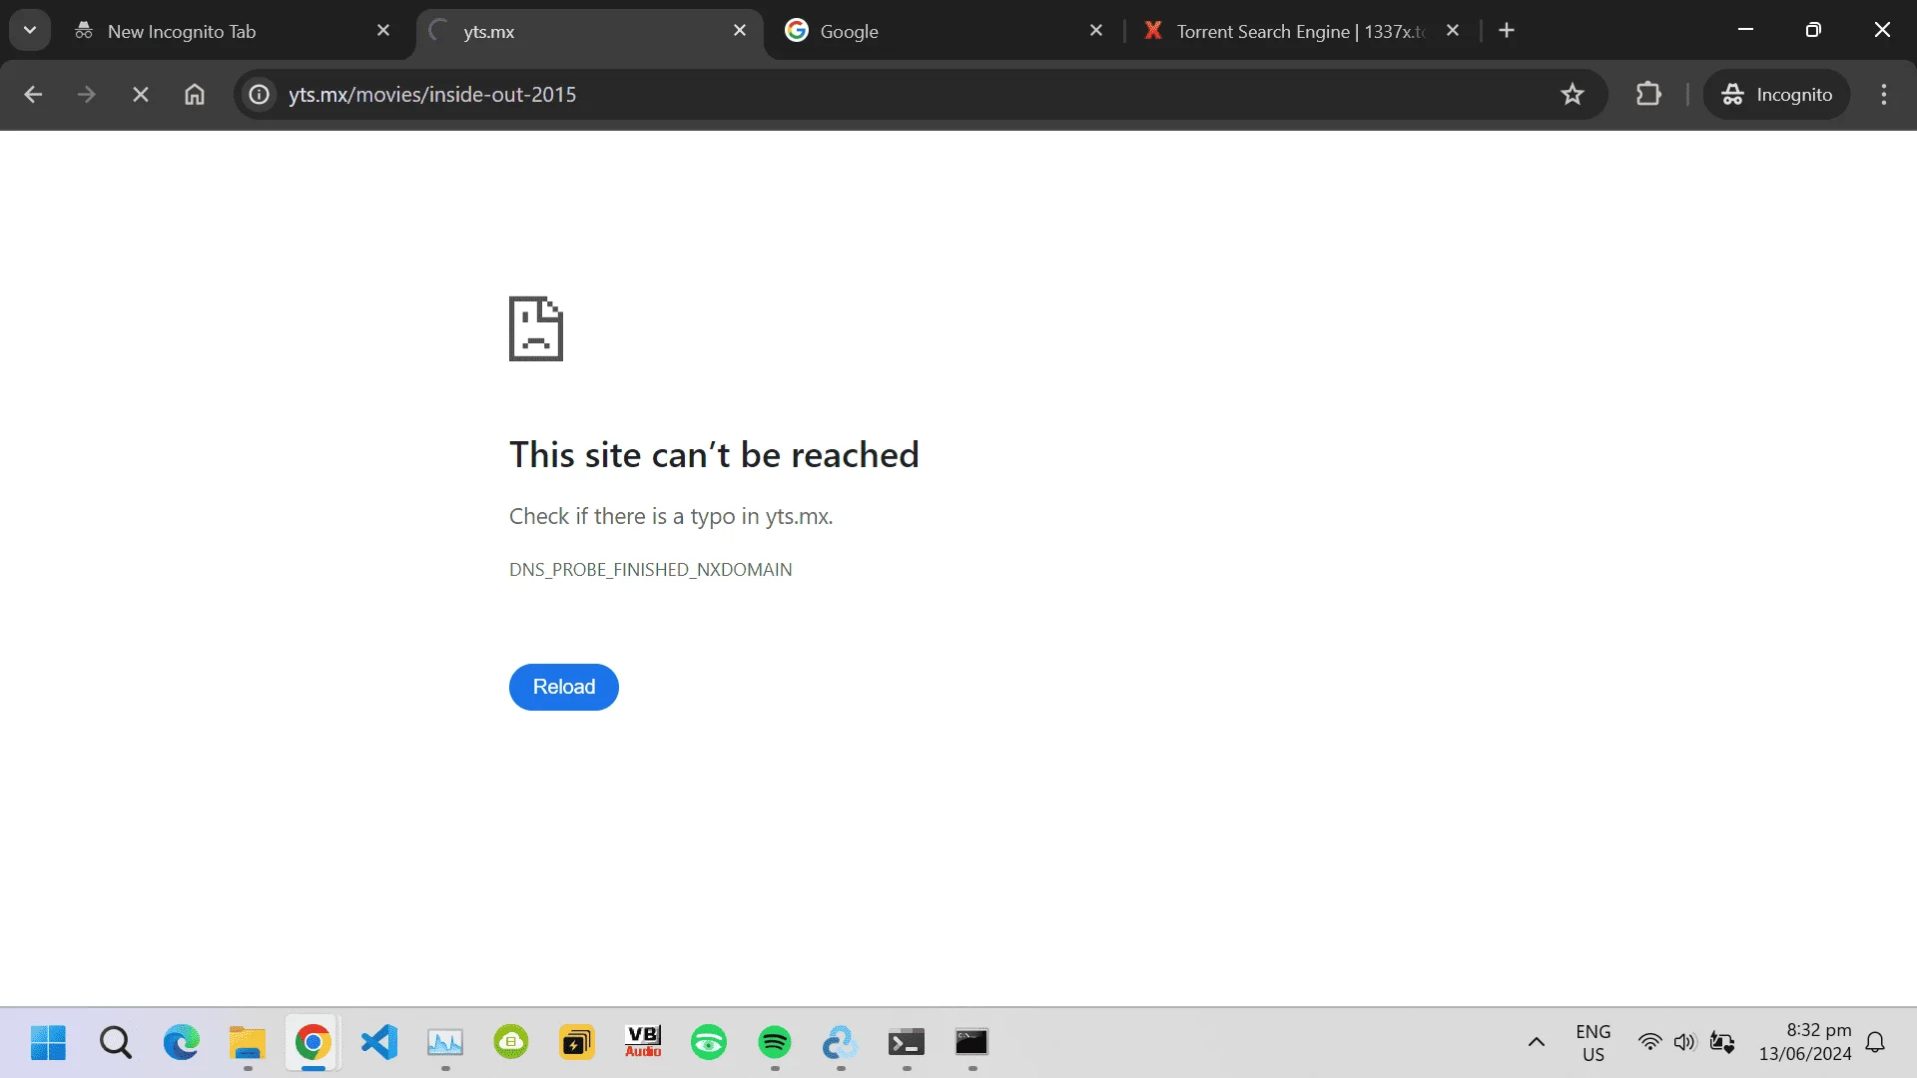Viewport: 1917px width, 1078px height.
Task: Click the Chrome taskbar icon
Action: (x=314, y=1043)
